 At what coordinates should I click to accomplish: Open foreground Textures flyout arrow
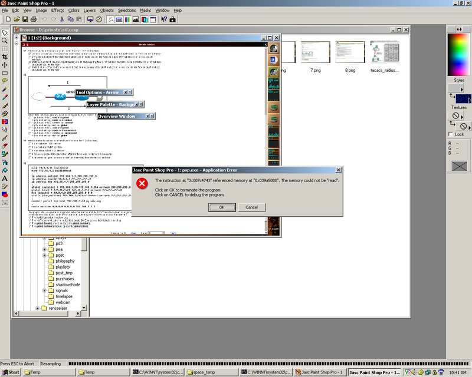click(x=461, y=117)
